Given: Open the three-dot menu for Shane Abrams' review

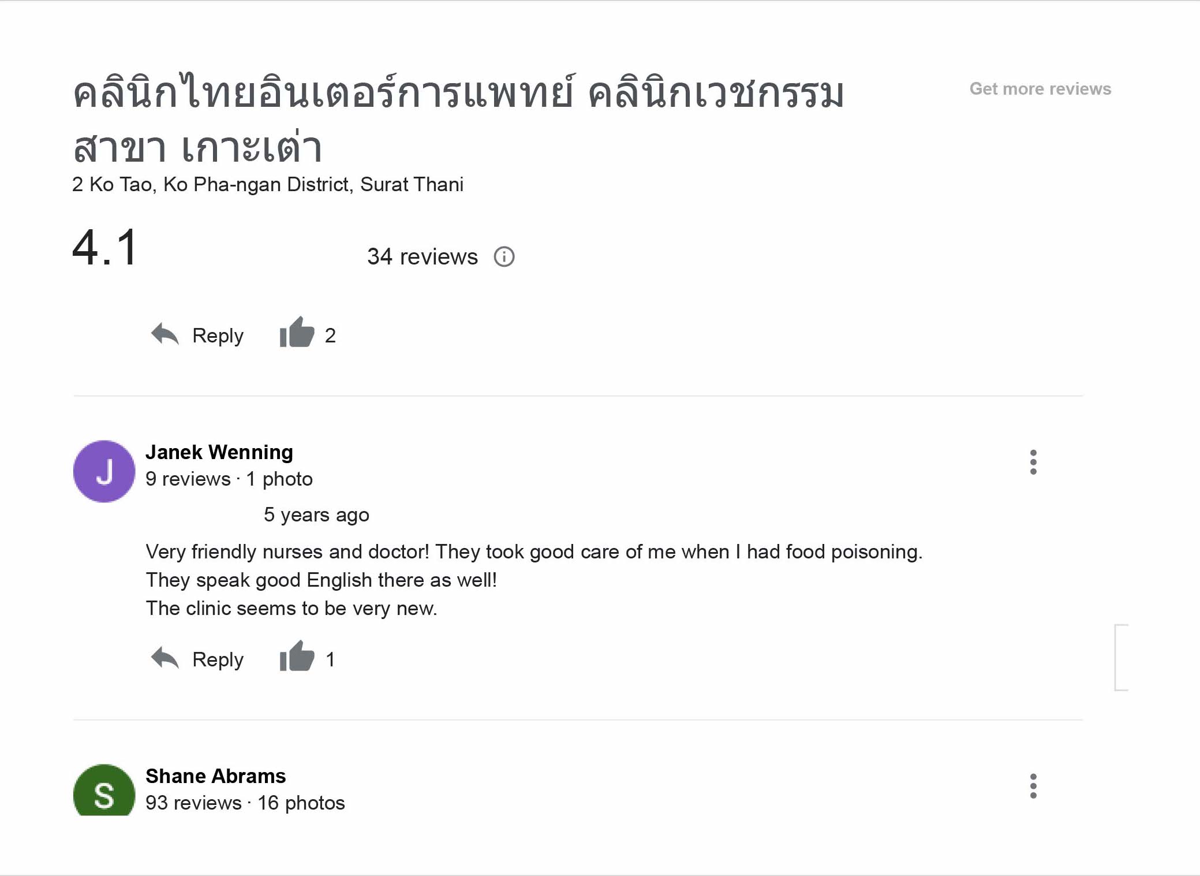Looking at the screenshot, I should coord(1033,786).
